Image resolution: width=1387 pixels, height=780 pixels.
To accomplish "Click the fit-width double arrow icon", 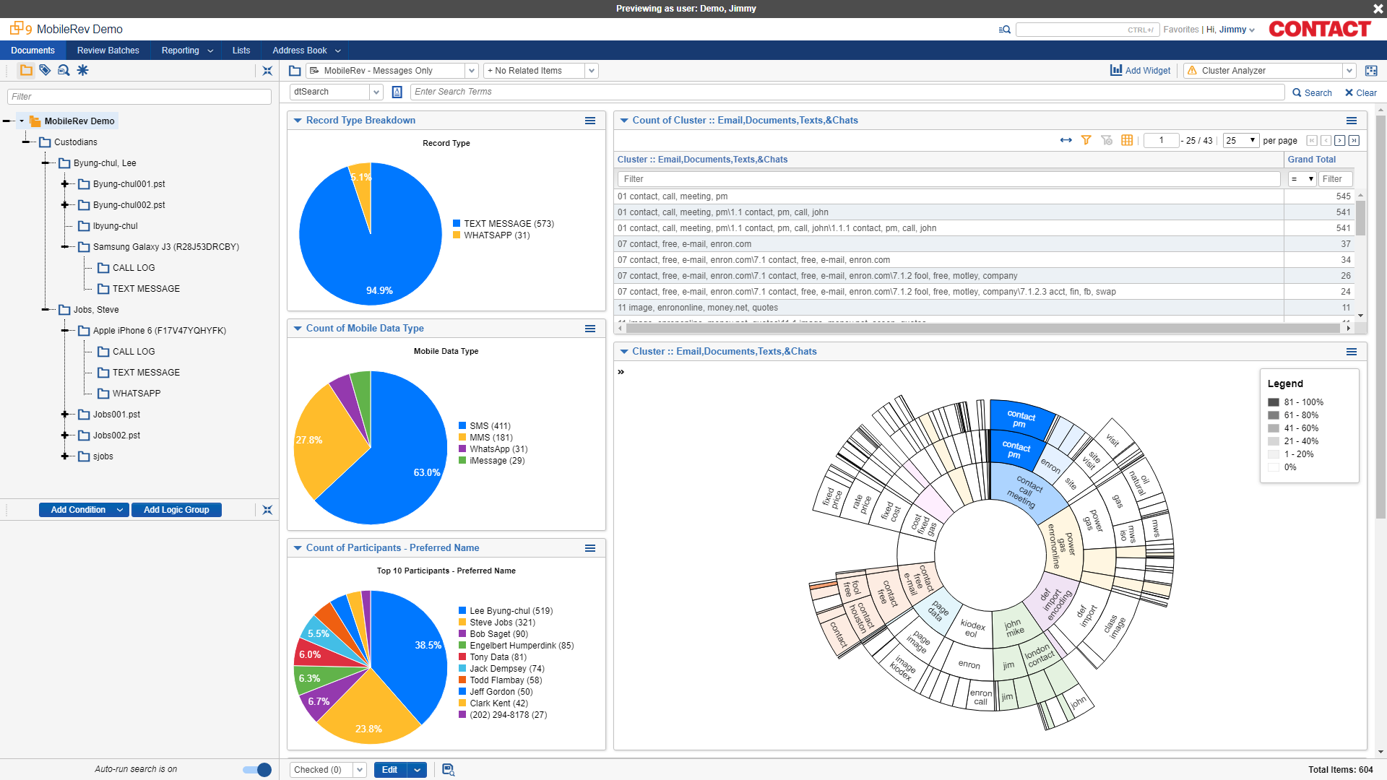I will pos(1066,140).
